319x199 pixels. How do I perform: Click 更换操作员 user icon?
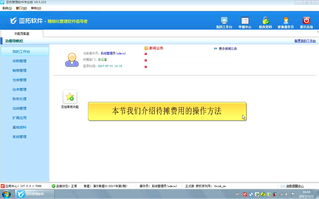286,21
